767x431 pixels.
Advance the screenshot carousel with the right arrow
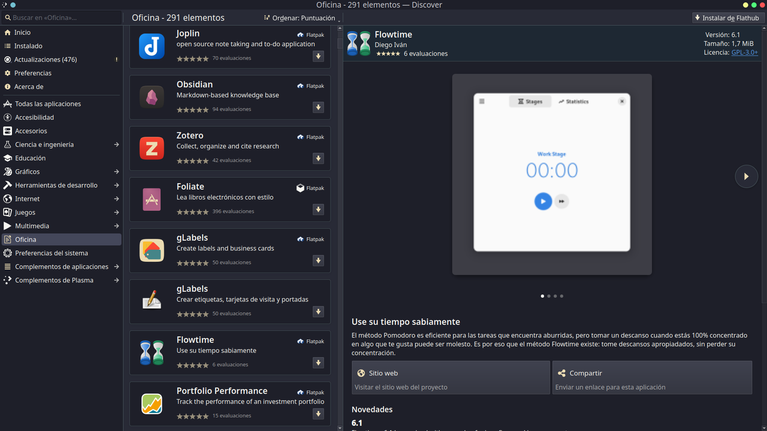746,176
